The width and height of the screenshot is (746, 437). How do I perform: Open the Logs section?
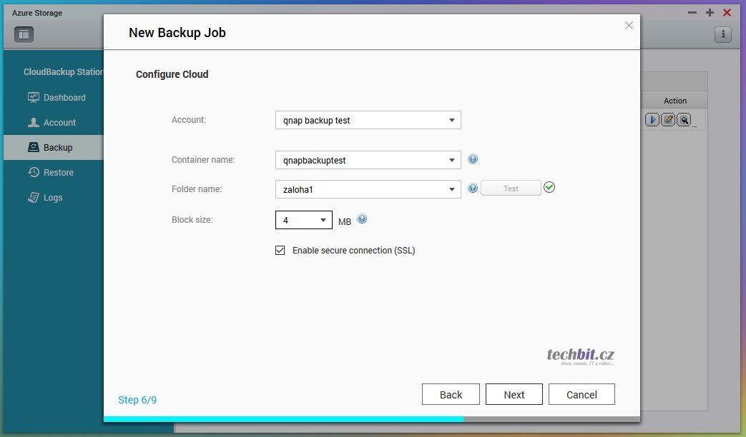click(53, 198)
